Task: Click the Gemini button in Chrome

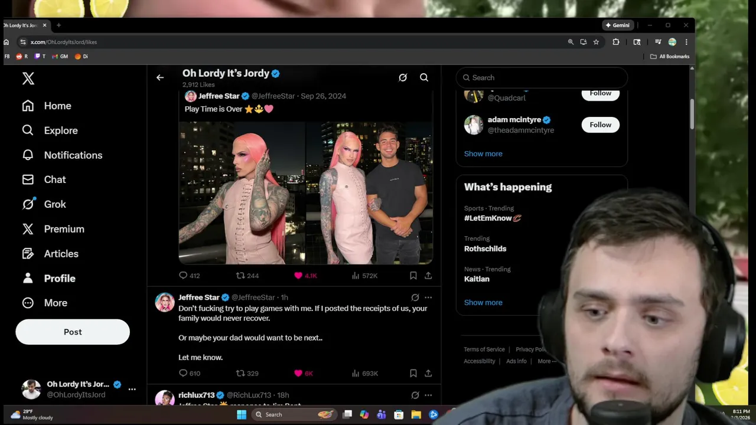Action: coord(618,25)
